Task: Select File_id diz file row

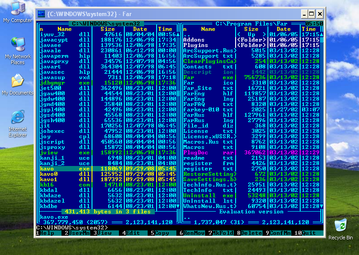Action: pos(251,126)
